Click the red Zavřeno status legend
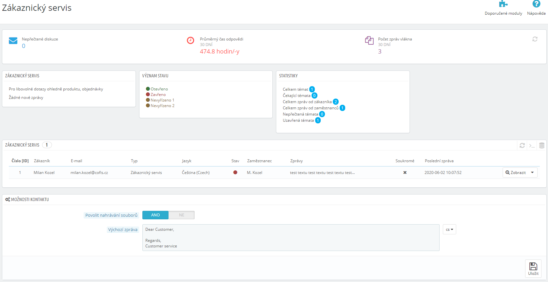Image resolution: width=548 pixels, height=282 pixels. point(156,95)
